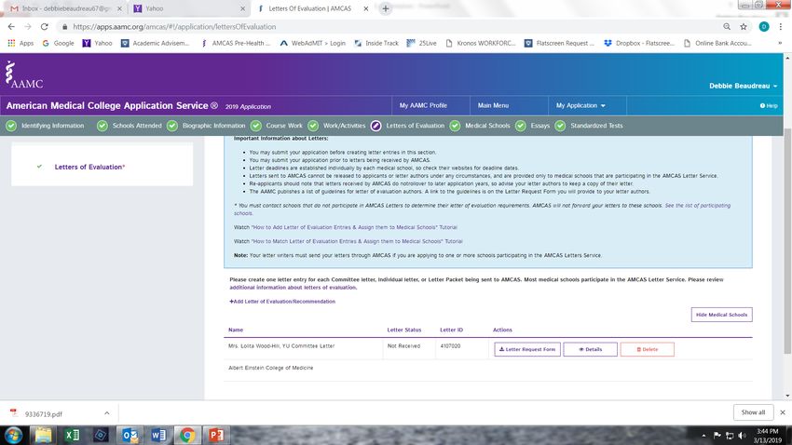
Task: Click Show all downloads button
Action: tap(753, 412)
